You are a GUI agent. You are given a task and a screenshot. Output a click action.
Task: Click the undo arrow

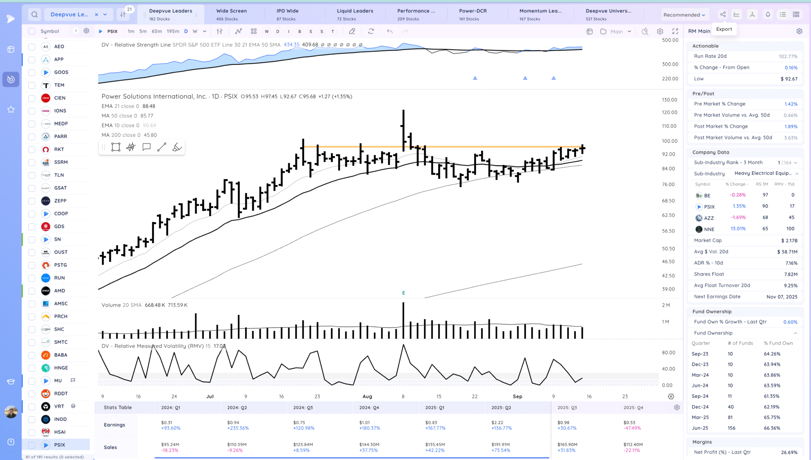(x=390, y=31)
